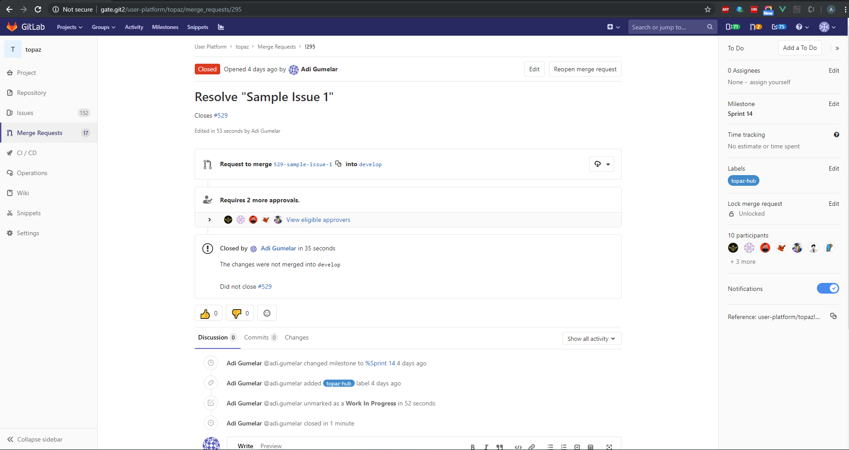Image resolution: width=849 pixels, height=450 pixels.
Task: Copy the source branch name
Action: click(338, 164)
